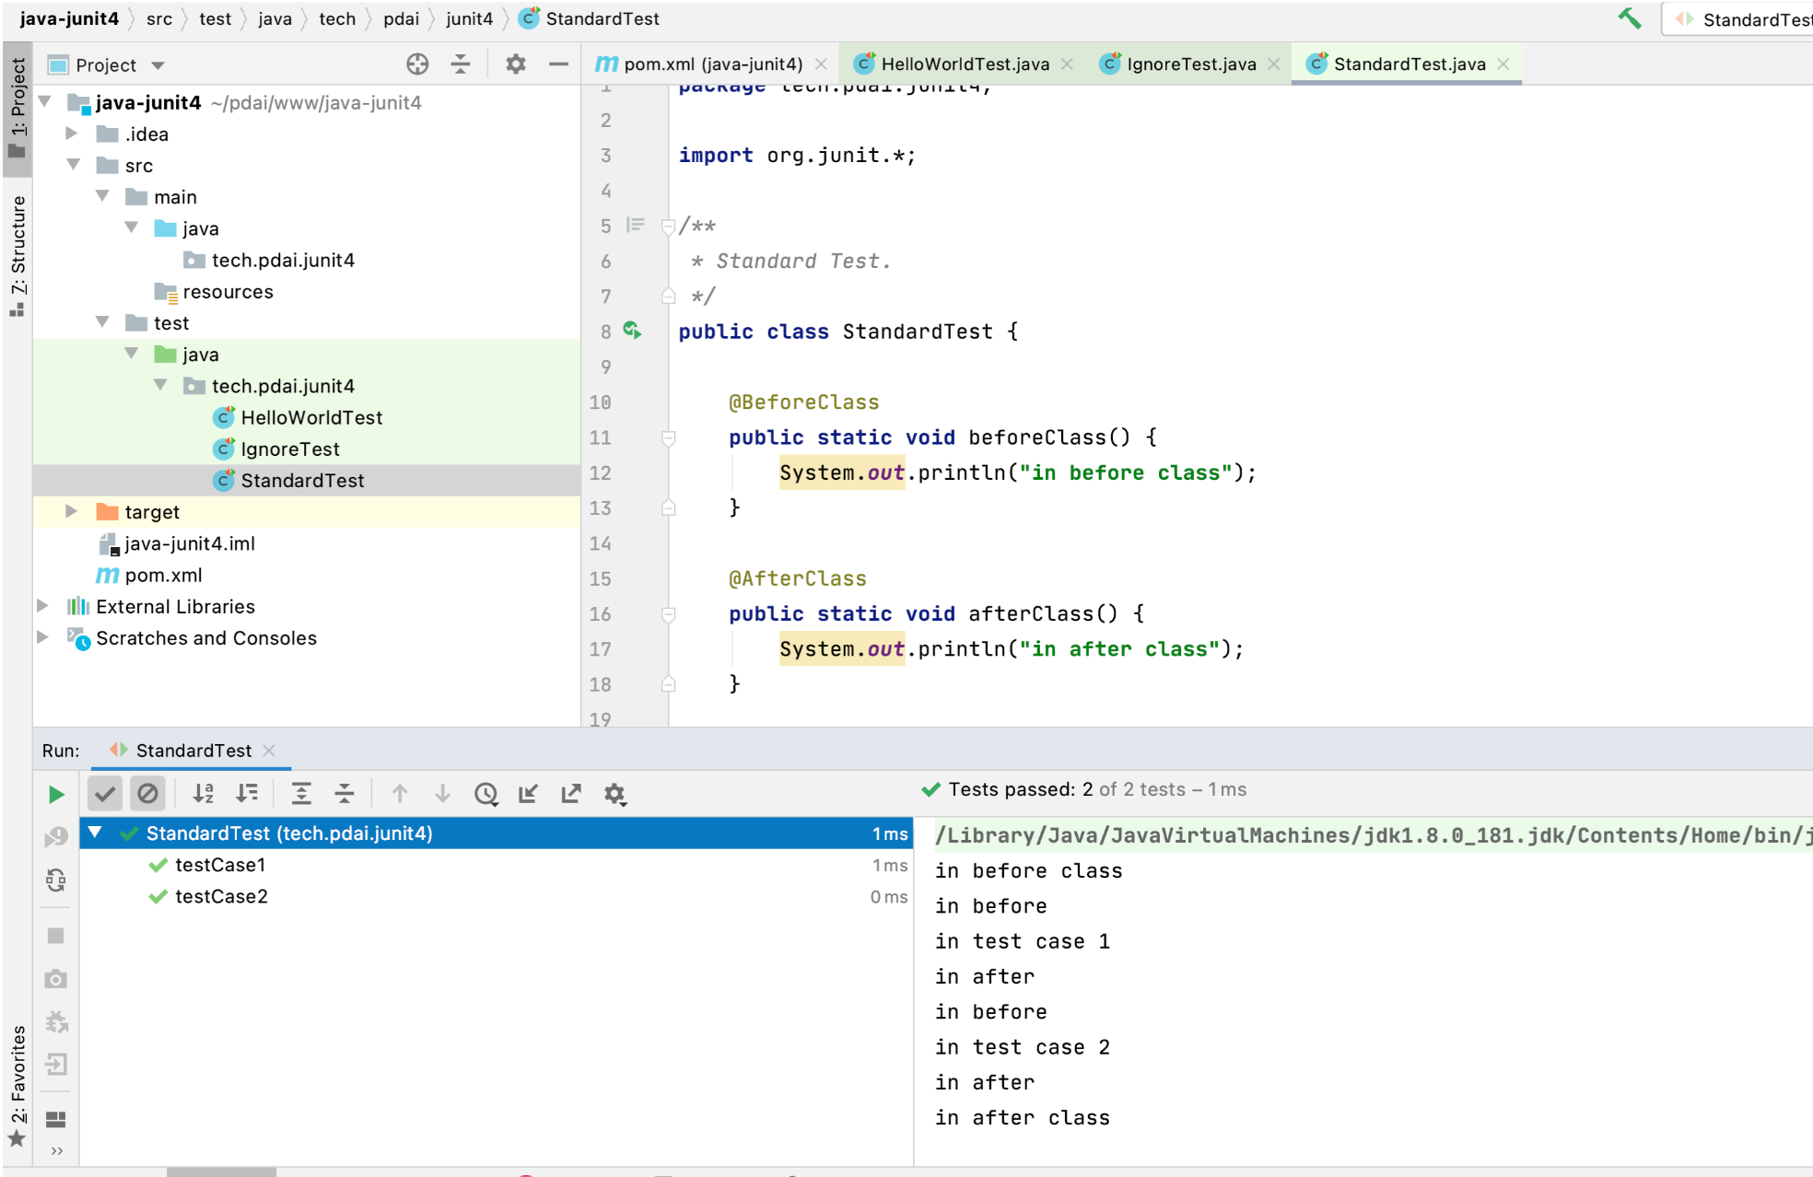Open the 7: Structure side tab
1813x1177 pixels.
(18, 255)
